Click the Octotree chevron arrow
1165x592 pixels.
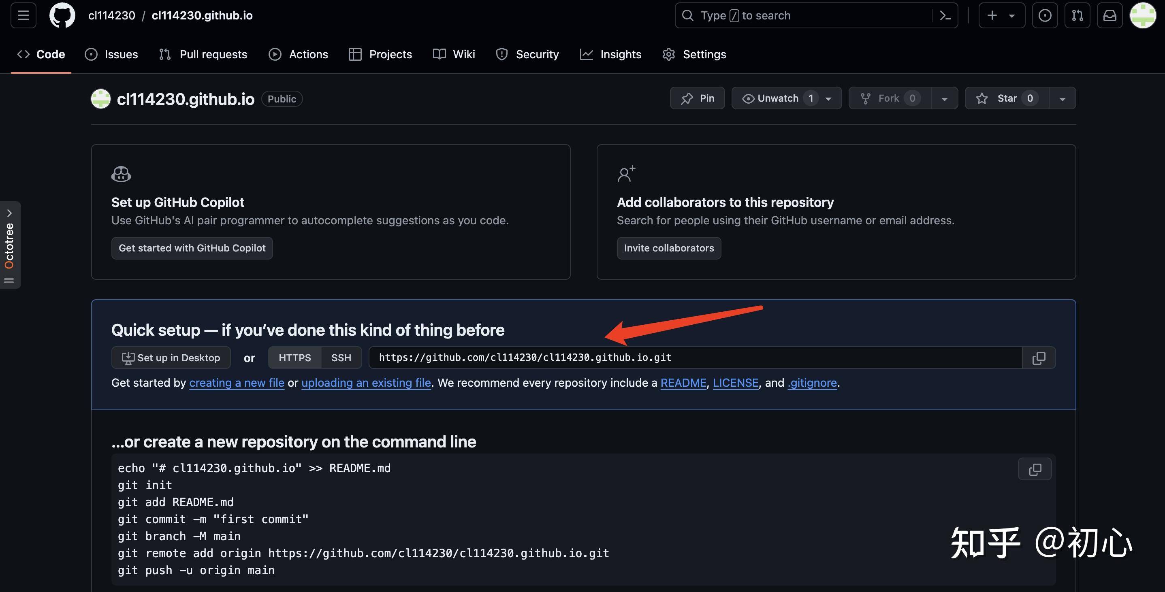coord(9,213)
